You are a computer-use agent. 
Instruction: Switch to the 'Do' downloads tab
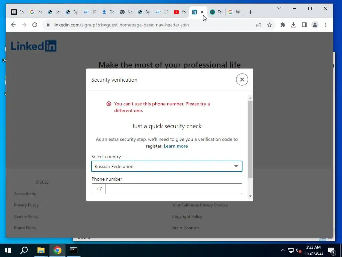pos(108,12)
